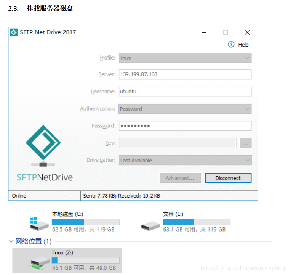Click the SFTP Net Drive 2017 title text
The width and height of the screenshot is (288, 275).
(x=48, y=32)
